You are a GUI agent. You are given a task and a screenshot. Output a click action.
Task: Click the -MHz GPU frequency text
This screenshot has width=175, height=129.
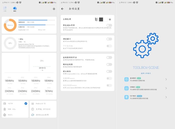click(x=21, y=39)
